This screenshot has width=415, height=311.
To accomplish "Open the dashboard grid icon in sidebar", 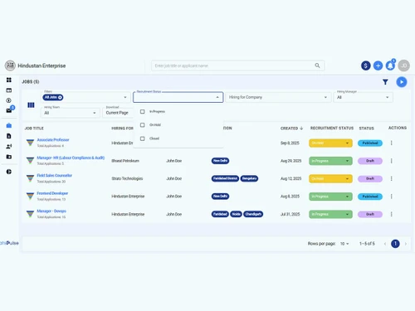I will [x=9, y=80].
